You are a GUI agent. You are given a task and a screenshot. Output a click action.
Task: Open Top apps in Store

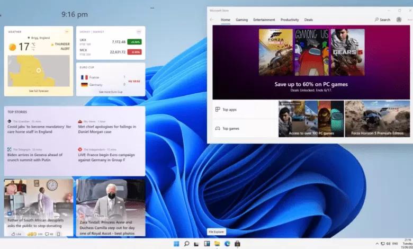coord(245,109)
